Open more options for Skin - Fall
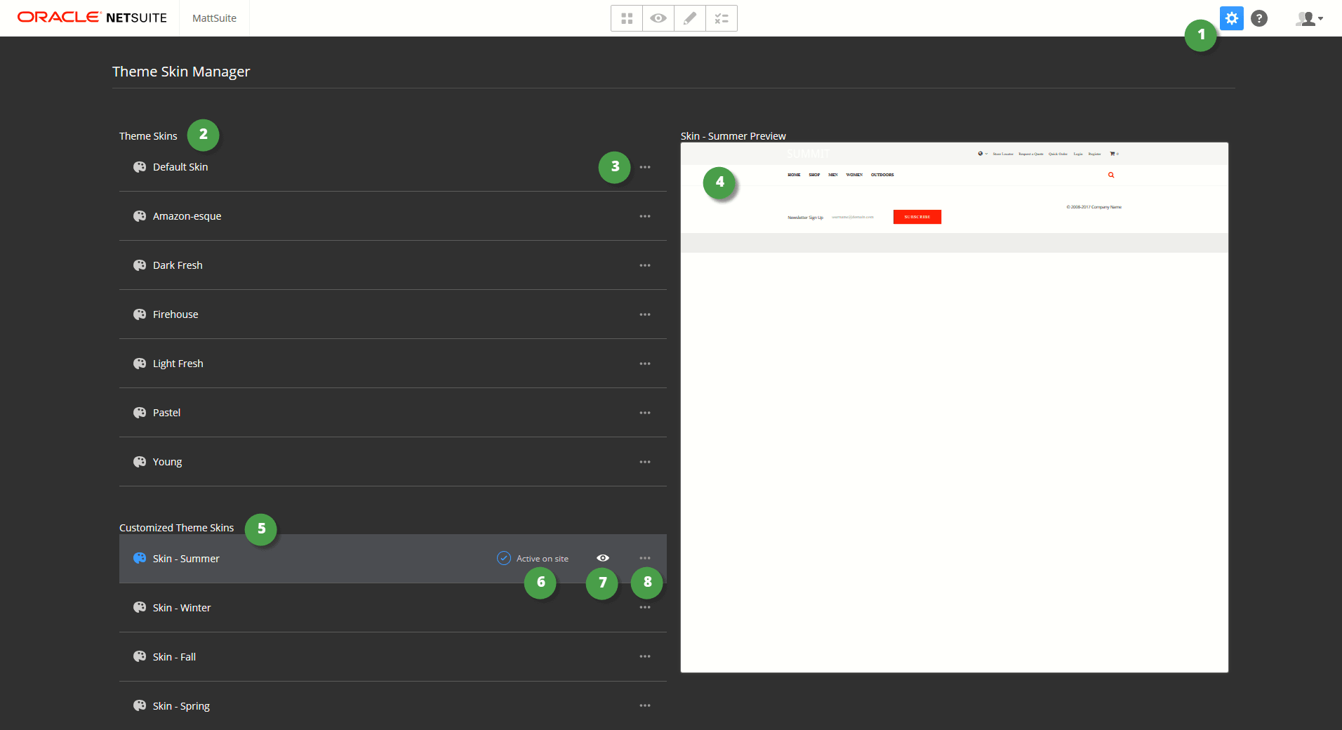The height and width of the screenshot is (730, 1342). (645, 656)
